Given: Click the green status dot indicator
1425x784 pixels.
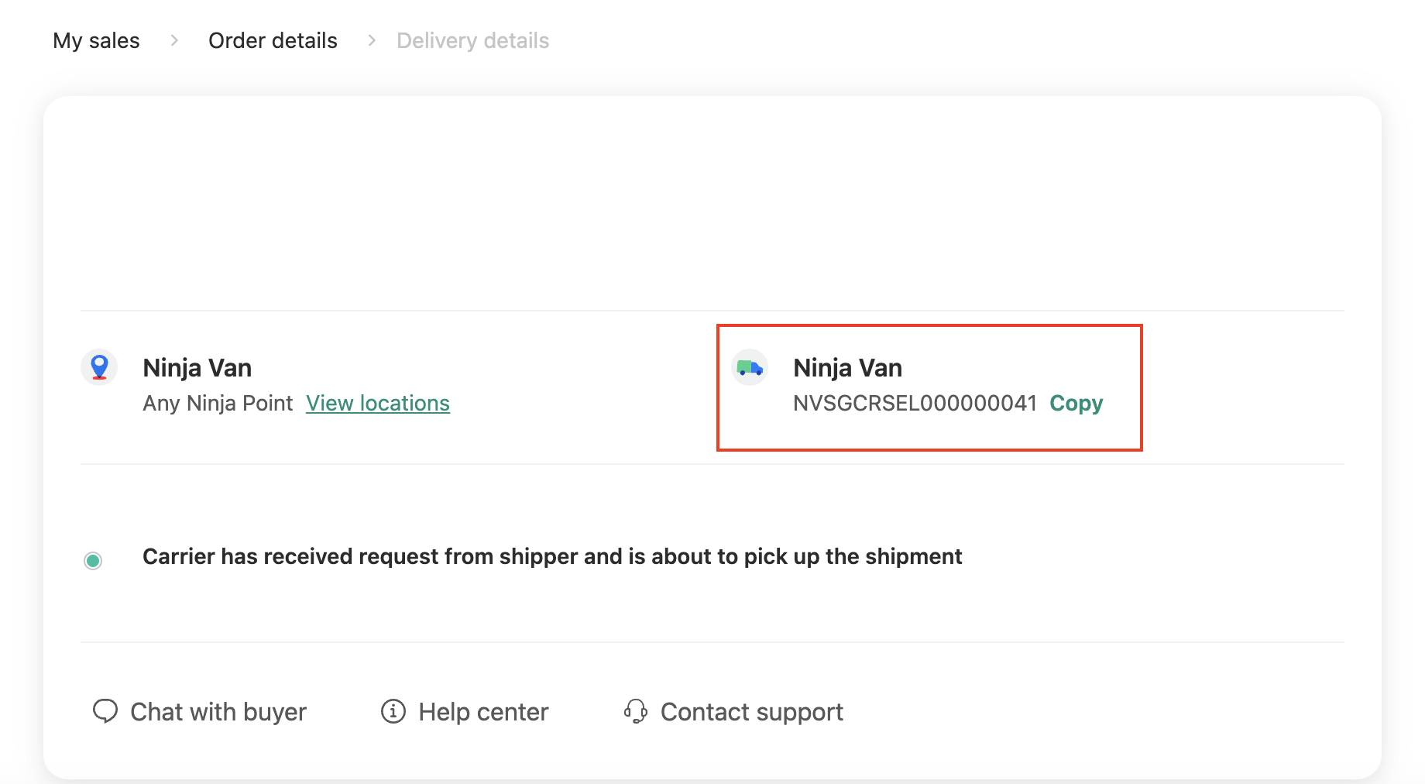Looking at the screenshot, I should coord(93,560).
